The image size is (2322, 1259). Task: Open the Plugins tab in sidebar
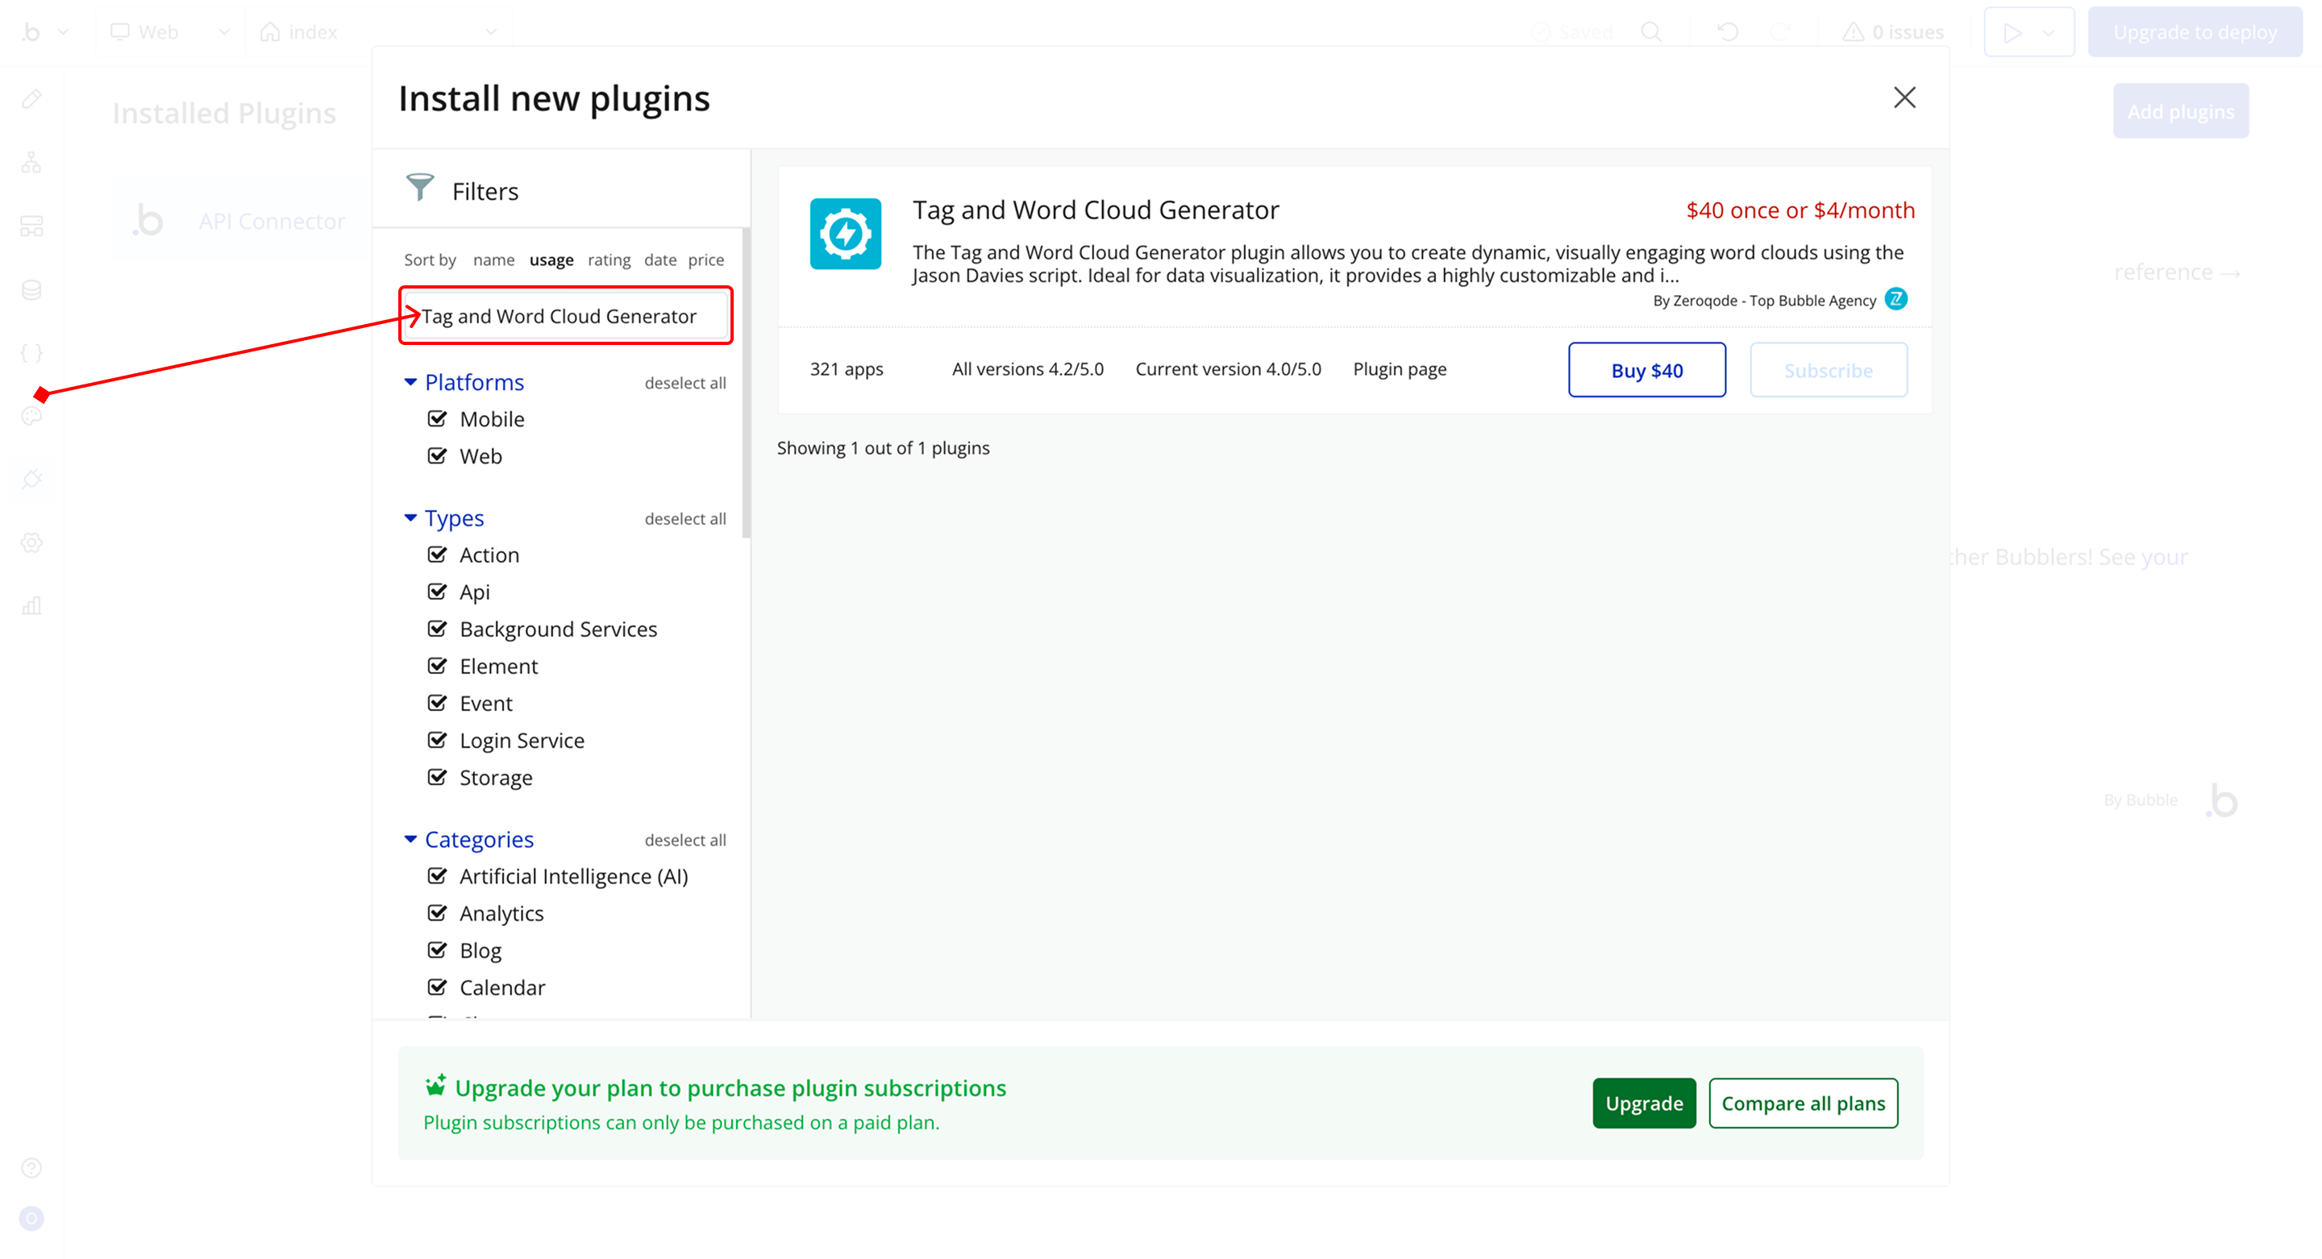pos(31,479)
